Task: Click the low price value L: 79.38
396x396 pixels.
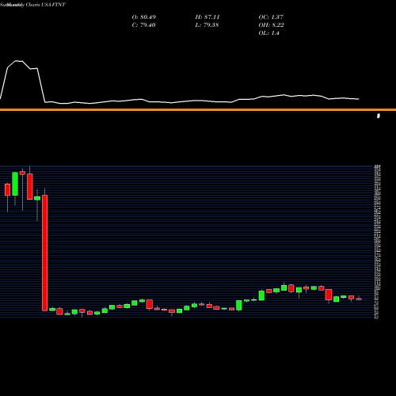Action: pyautogui.click(x=207, y=25)
